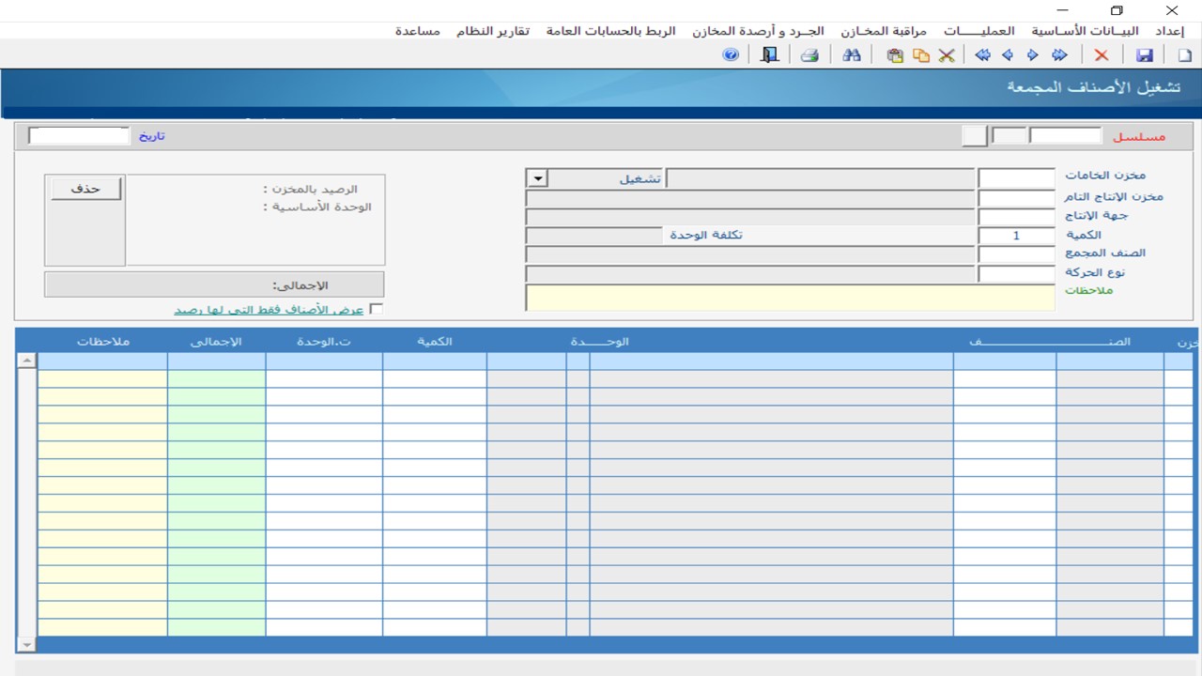Enable عرض الأصناف فقط التي لها رصيد checkbox
The image size is (1202, 676).
[377, 309]
